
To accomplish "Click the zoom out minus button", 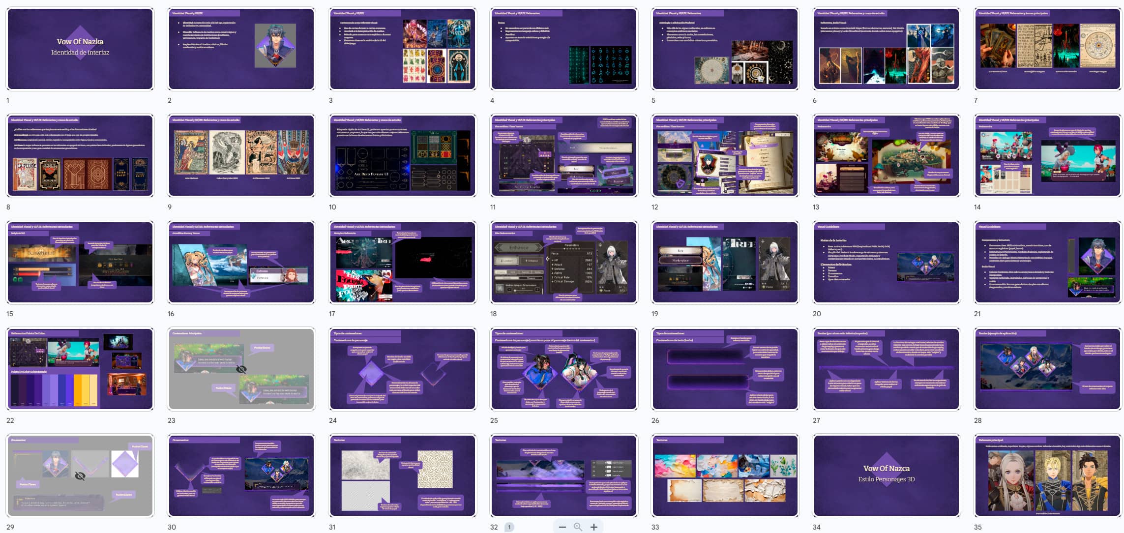I will pos(562,527).
